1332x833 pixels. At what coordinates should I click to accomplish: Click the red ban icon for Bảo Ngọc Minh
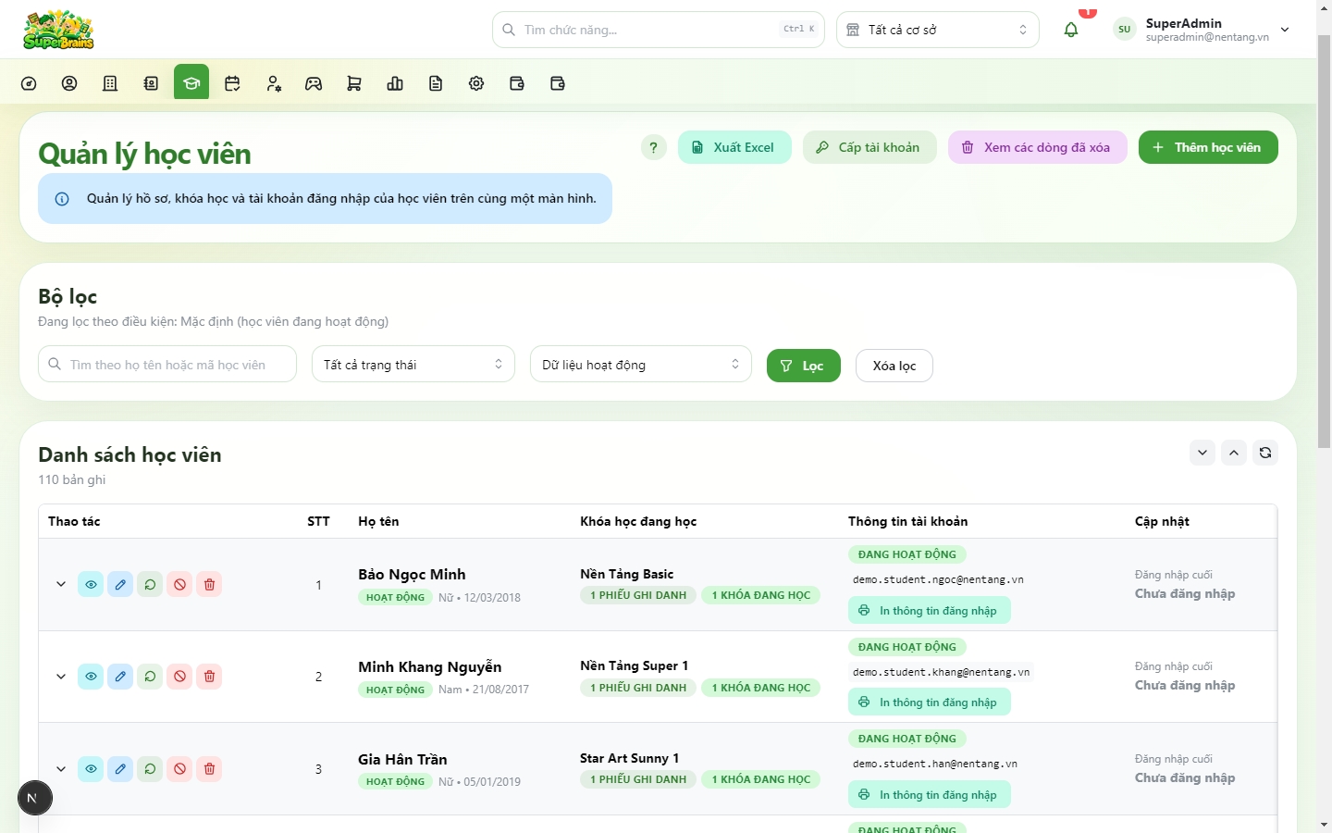click(179, 585)
